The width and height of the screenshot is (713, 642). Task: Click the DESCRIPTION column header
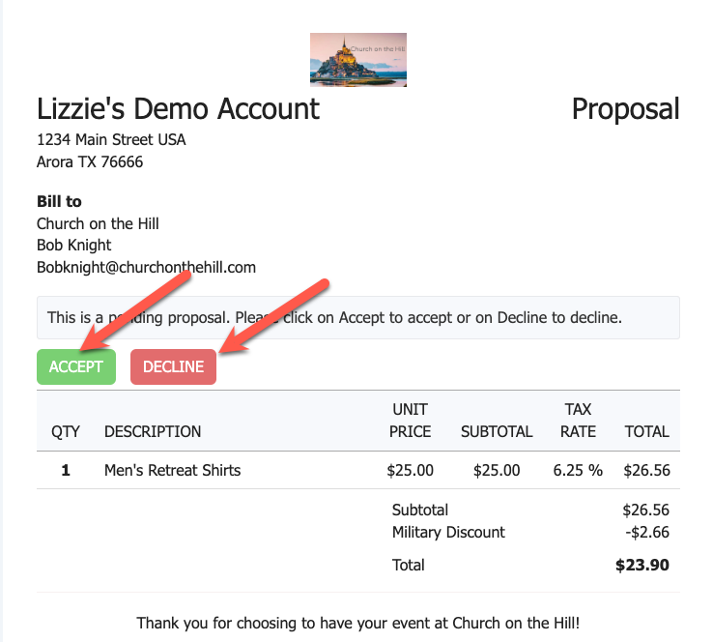[153, 431]
